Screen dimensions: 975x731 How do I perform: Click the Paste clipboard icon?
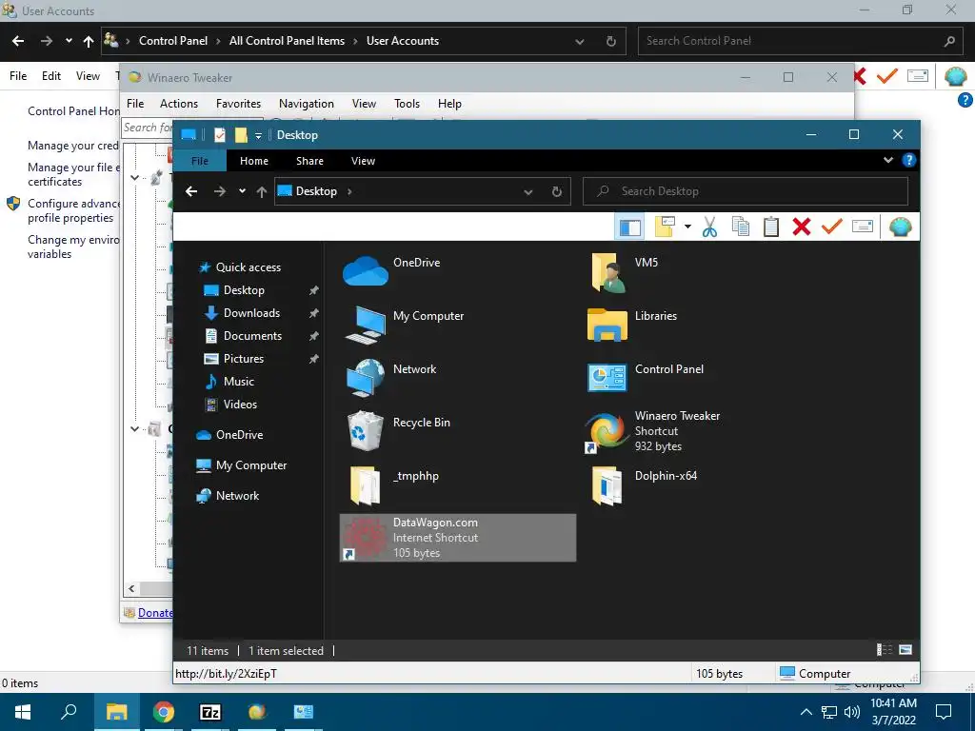click(x=771, y=227)
